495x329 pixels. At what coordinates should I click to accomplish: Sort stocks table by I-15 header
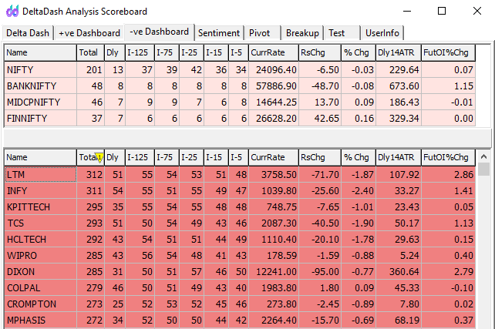216,157
